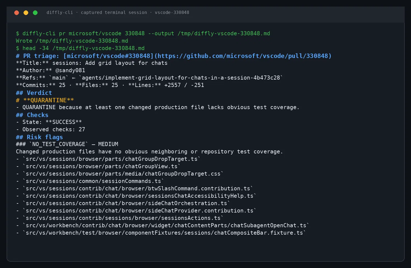Select the sessionCommands.ts file path

(x=93, y=181)
